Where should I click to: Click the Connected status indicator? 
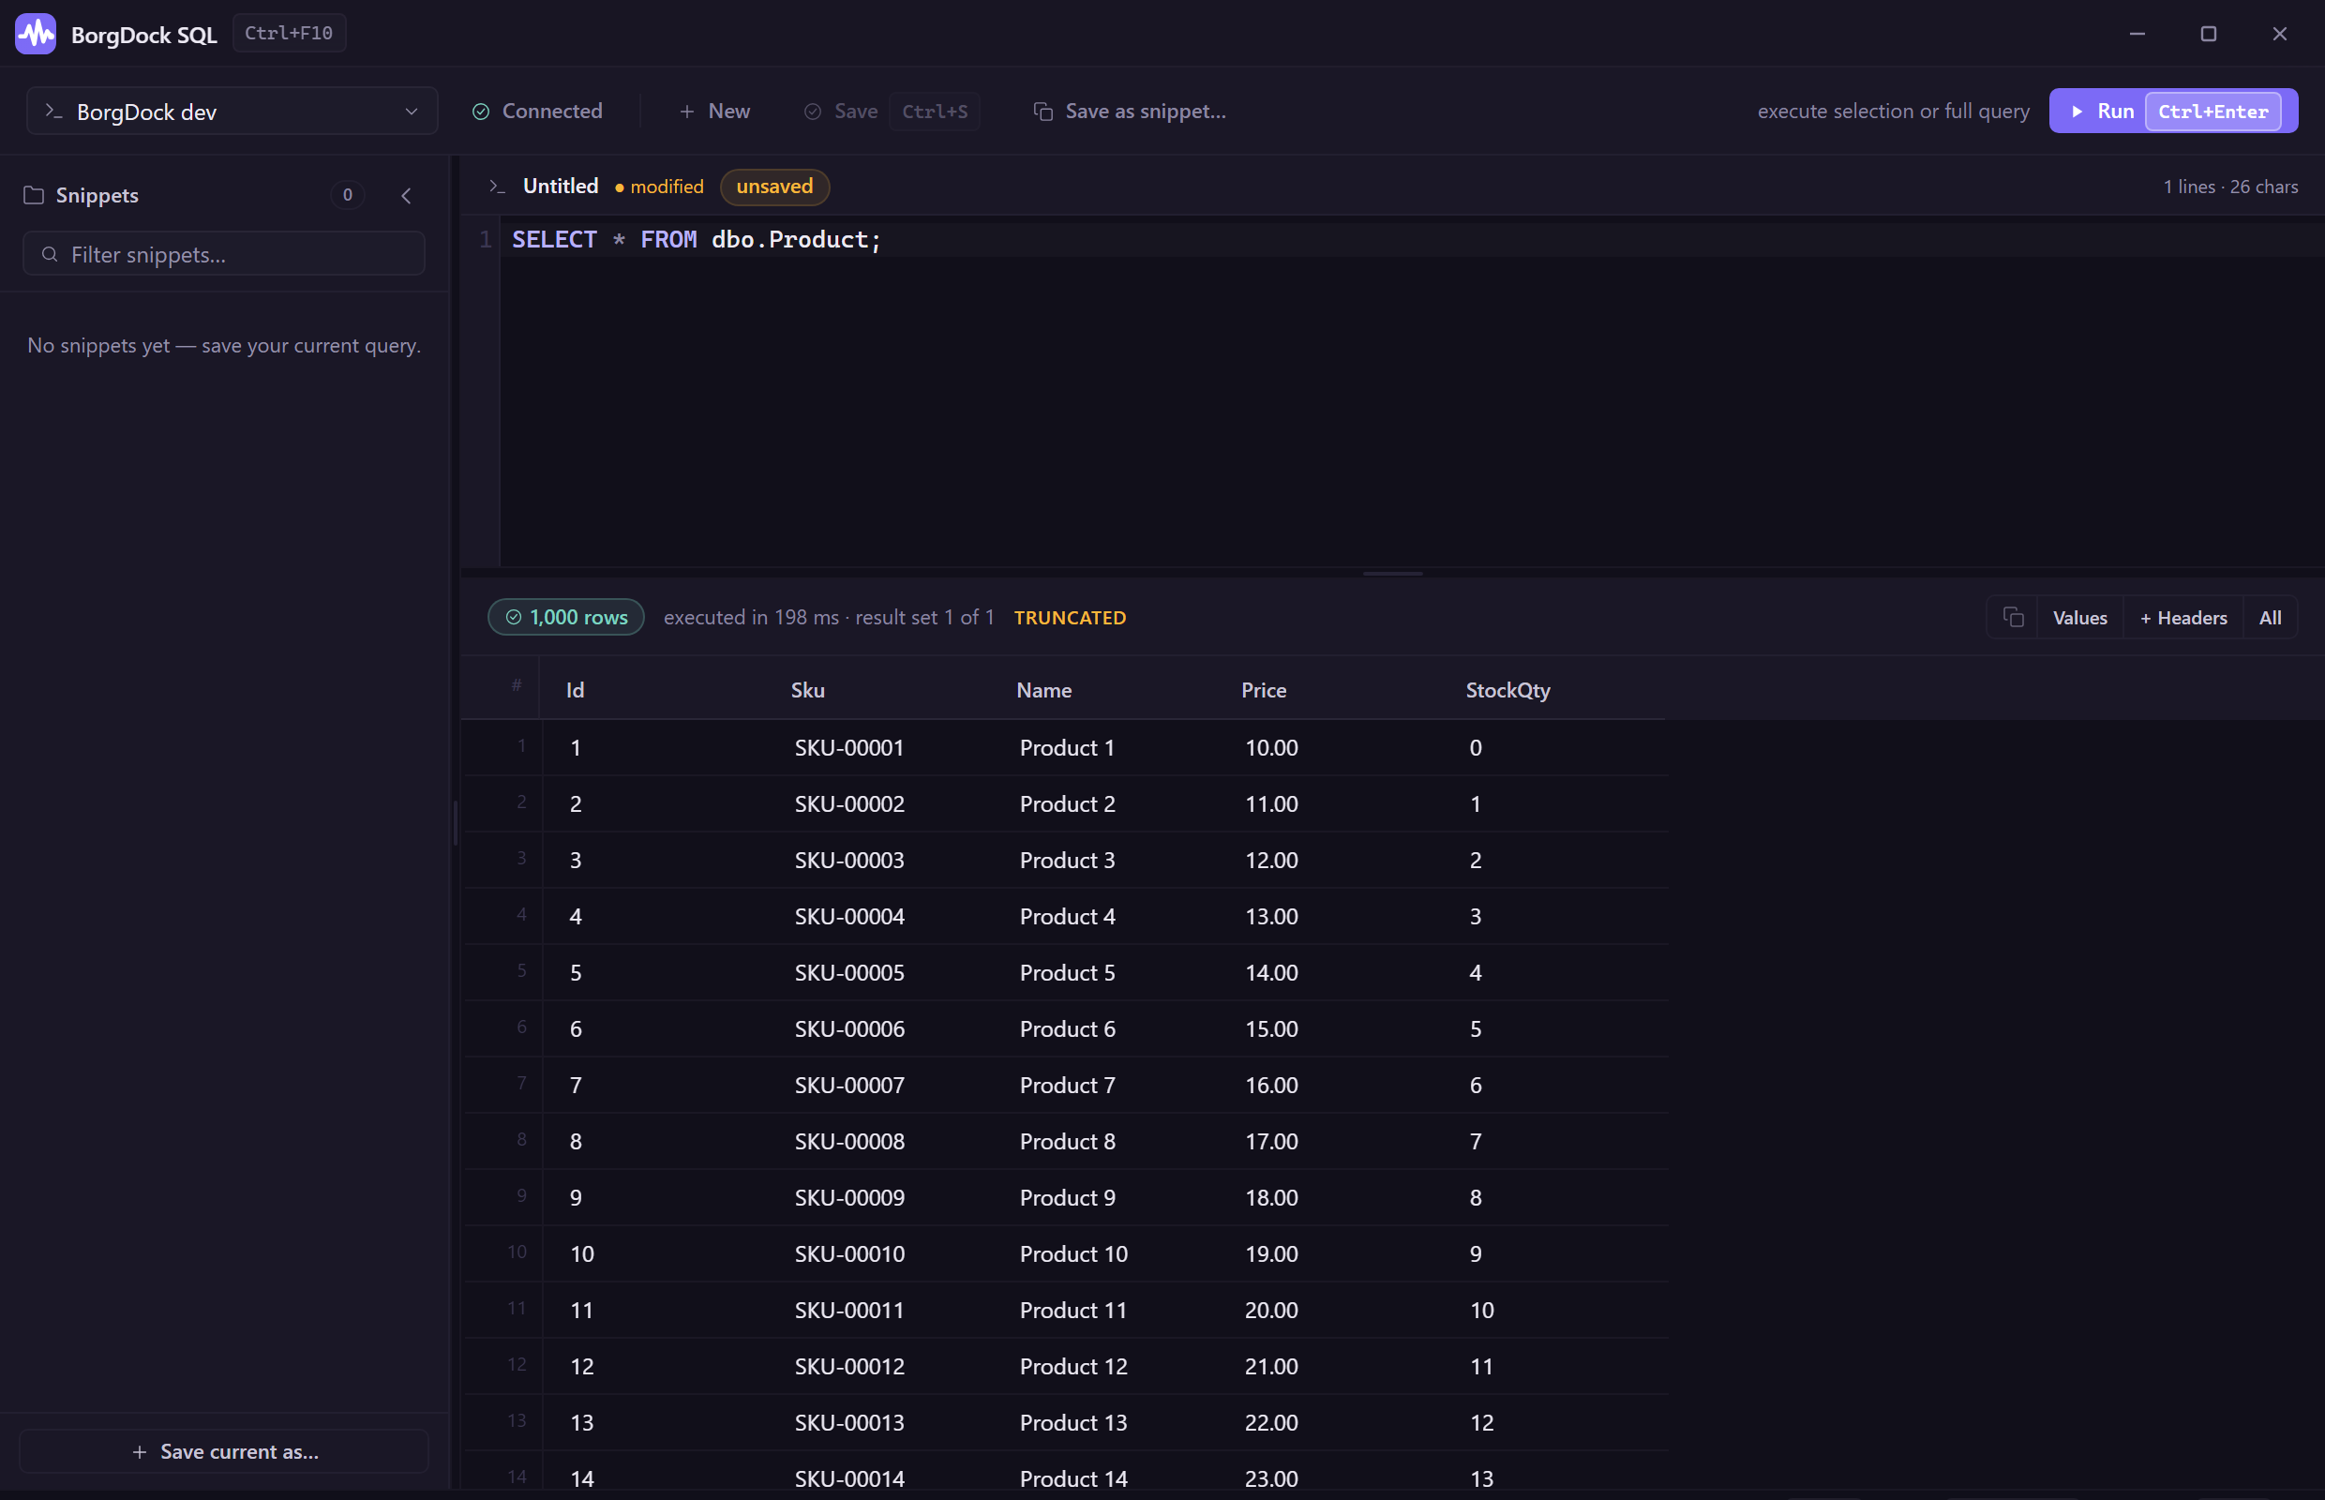[538, 111]
